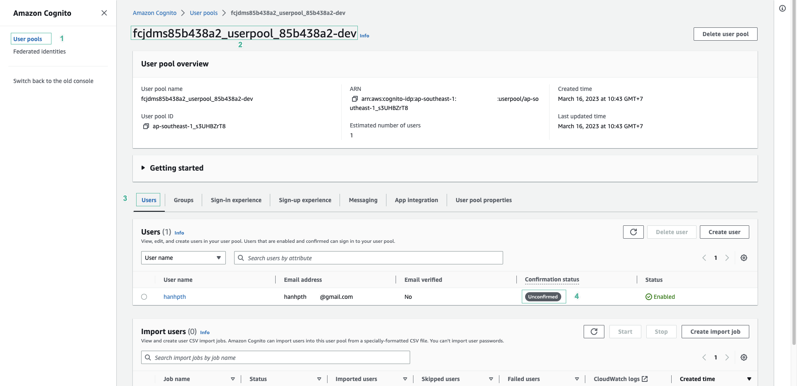Open Users table preferences gear
The width and height of the screenshot is (797, 386).
pos(744,258)
